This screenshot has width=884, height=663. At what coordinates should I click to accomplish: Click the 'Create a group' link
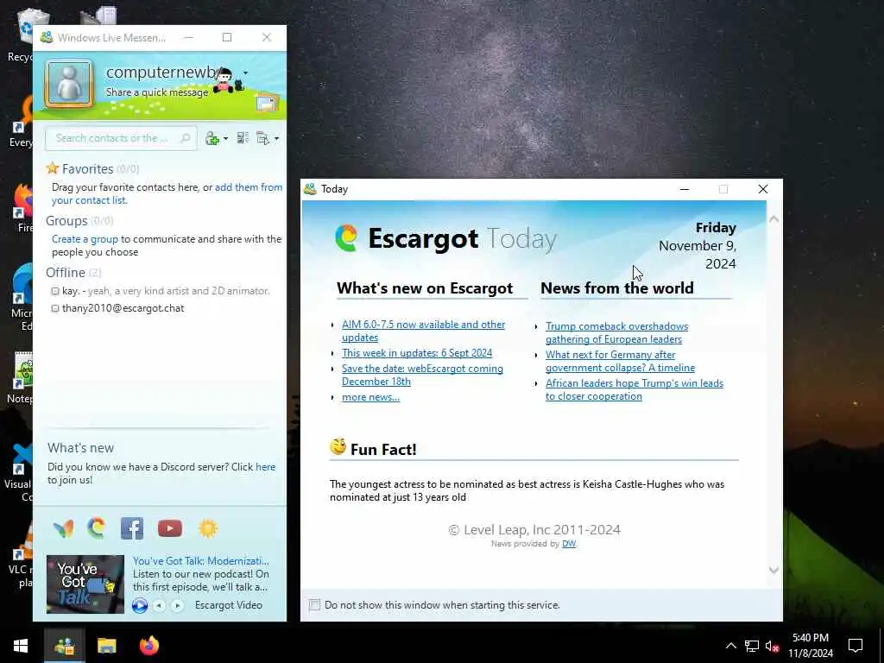[85, 239]
